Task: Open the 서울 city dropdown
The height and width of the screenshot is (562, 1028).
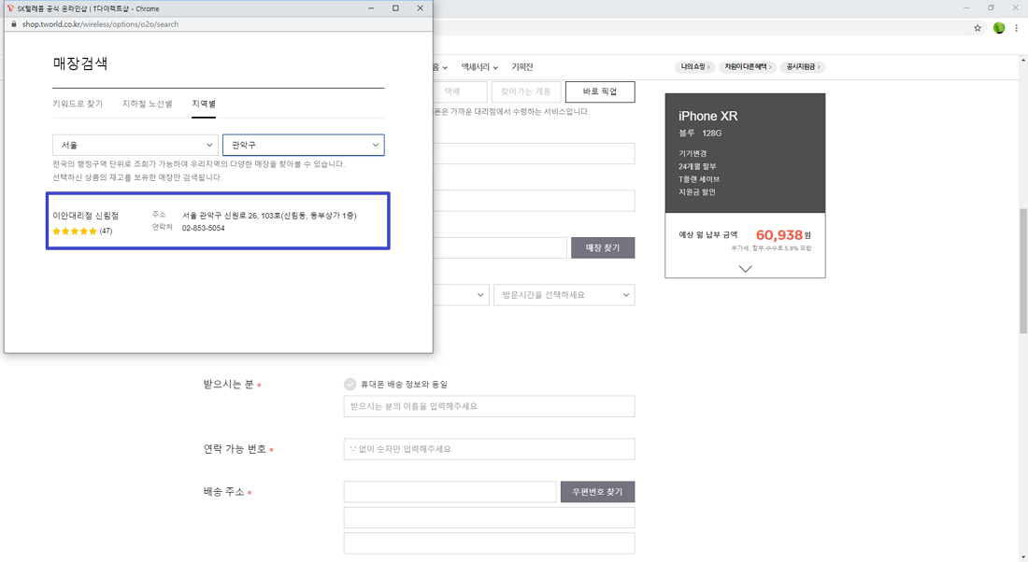Action: click(x=136, y=145)
